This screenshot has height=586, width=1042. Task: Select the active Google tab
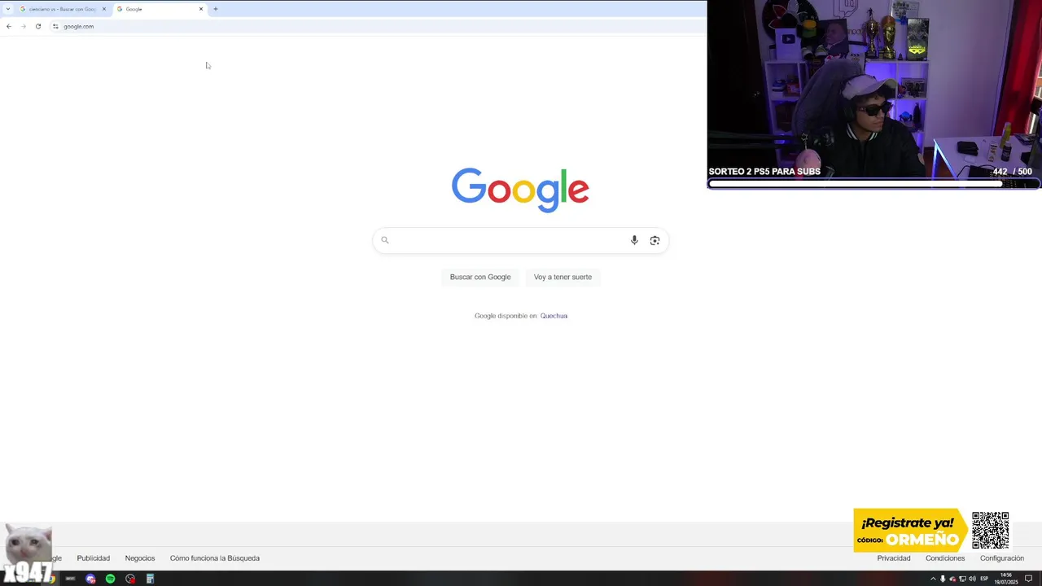click(x=159, y=9)
